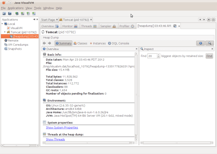Select the Summary view button
The height and width of the screenshot is (154, 217).
[64, 43]
